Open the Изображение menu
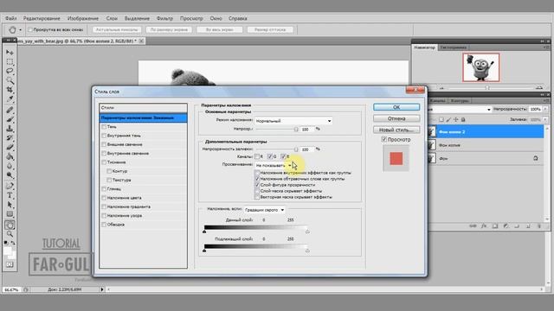 [83, 18]
